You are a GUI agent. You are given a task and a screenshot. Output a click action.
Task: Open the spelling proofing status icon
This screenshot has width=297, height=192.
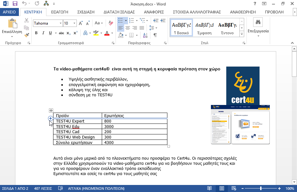click(60, 188)
